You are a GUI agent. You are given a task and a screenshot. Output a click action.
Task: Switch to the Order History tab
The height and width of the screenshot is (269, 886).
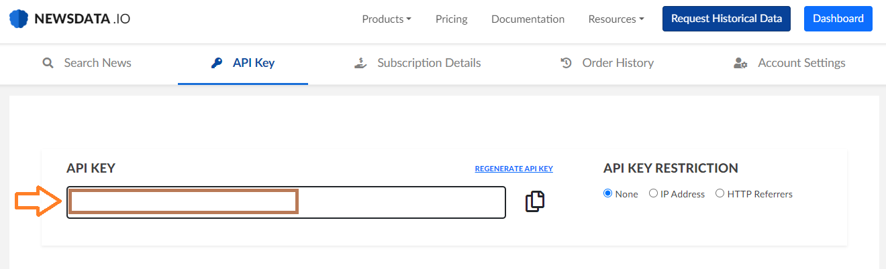click(x=607, y=64)
